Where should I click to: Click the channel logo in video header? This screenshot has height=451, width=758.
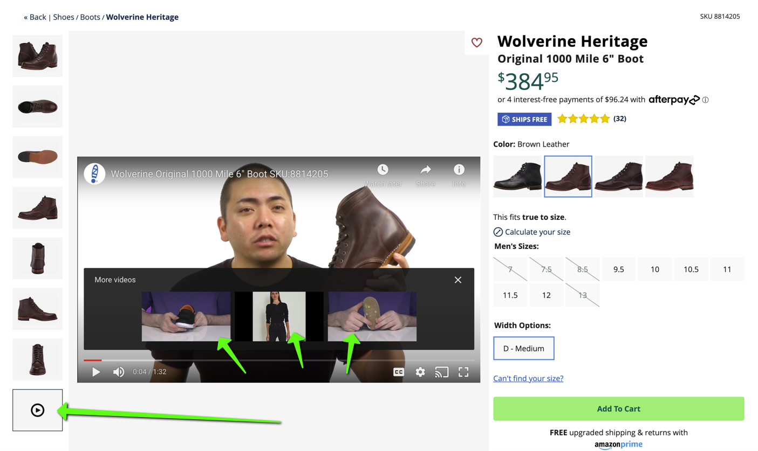[x=94, y=174]
